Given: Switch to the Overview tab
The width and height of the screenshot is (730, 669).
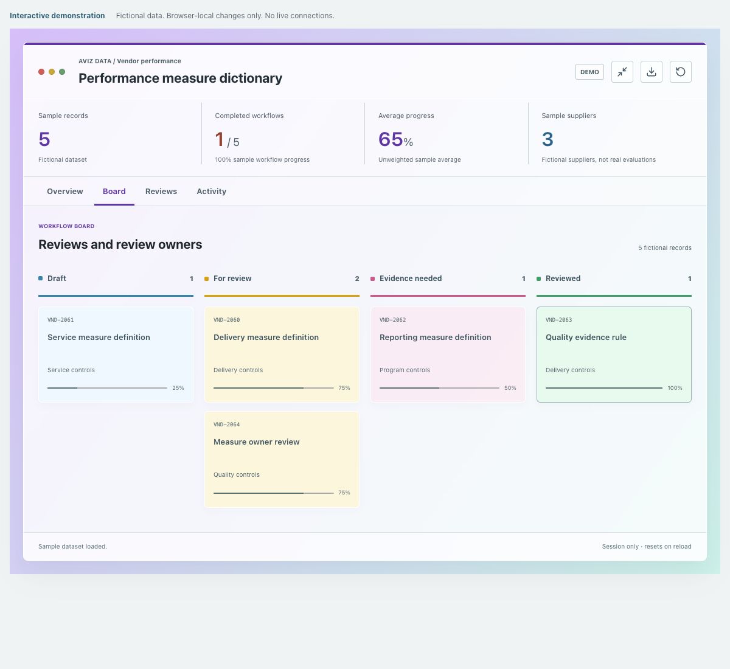Looking at the screenshot, I should [65, 191].
